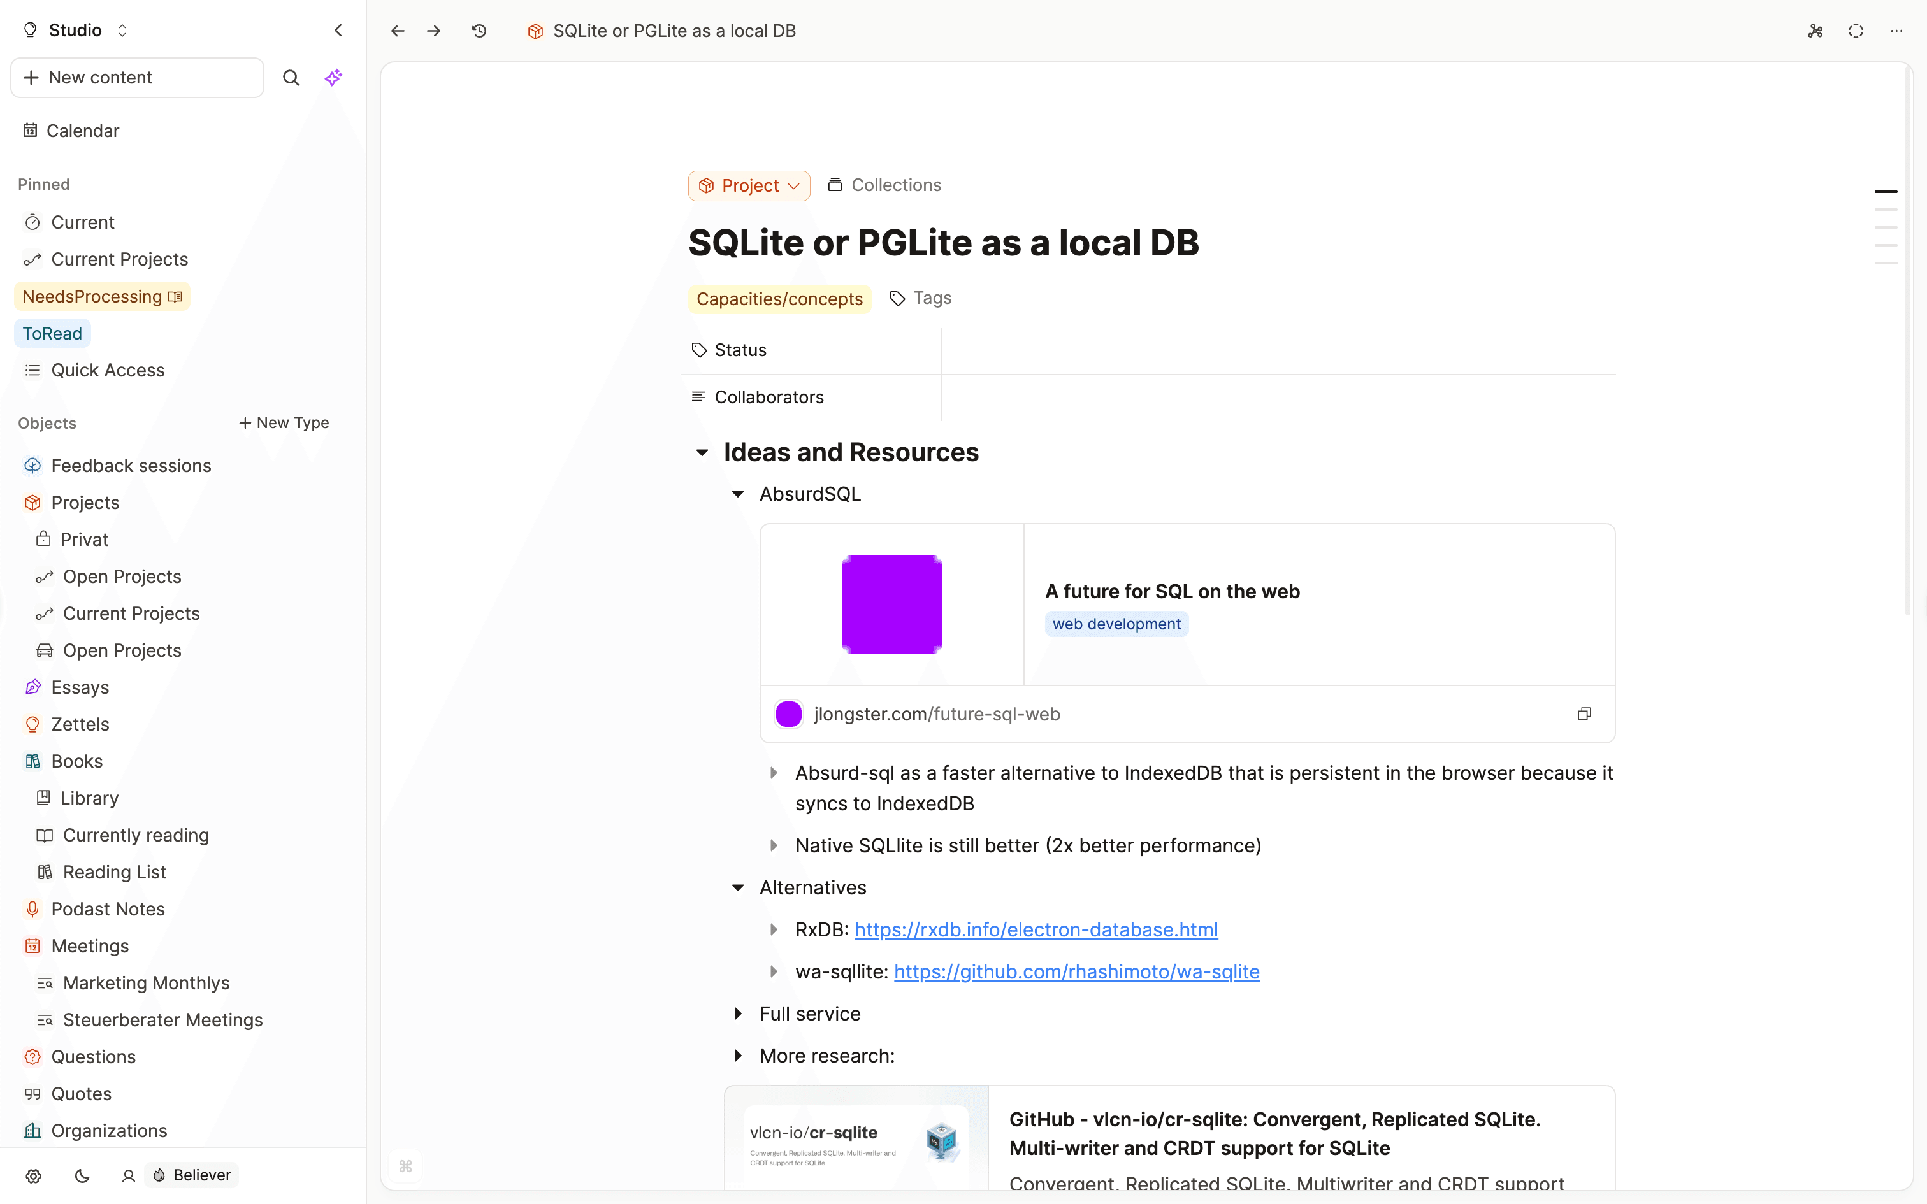Collapse the AbsurdSQL toggle block
The width and height of the screenshot is (1927, 1204).
pos(738,494)
